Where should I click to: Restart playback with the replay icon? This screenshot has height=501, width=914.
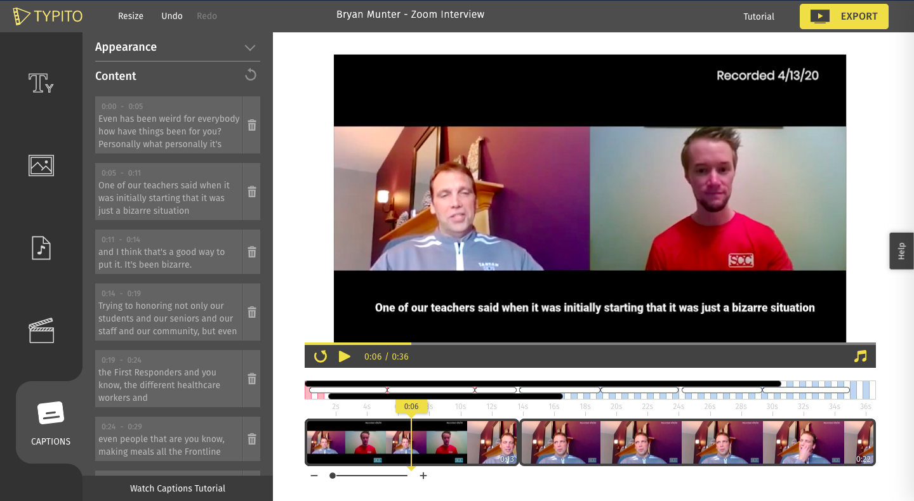pyautogui.click(x=321, y=356)
